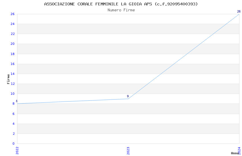Click the y-axis tick label 18
This screenshot has height=156, width=242.
(13, 54)
